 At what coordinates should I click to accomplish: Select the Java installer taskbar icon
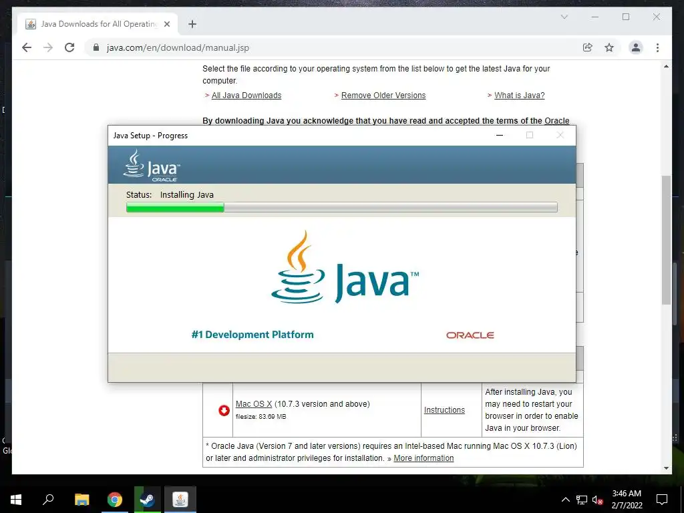(180, 500)
